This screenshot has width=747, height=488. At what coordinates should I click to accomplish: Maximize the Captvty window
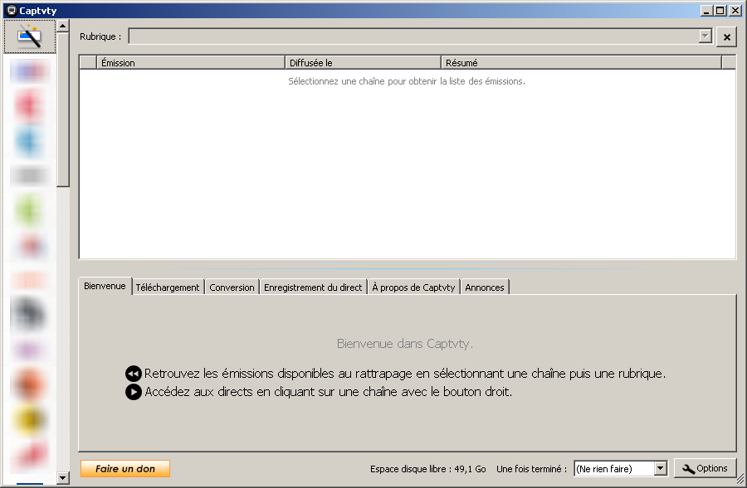point(720,11)
